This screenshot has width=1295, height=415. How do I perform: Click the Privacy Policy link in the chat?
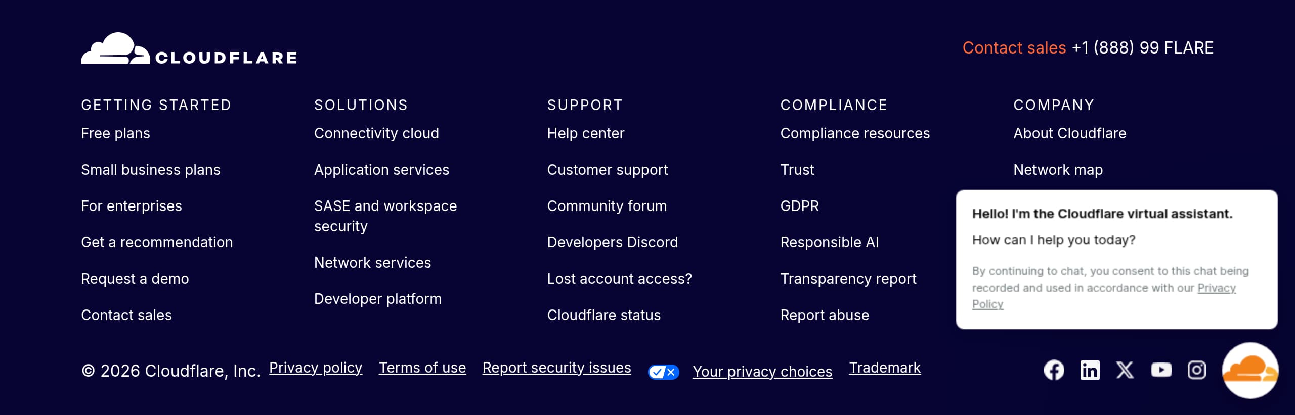click(x=1217, y=288)
